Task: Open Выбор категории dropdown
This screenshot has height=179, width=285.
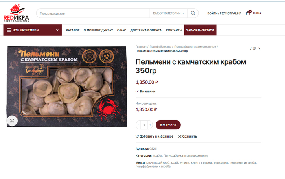Action: click(x=169, y=13)
